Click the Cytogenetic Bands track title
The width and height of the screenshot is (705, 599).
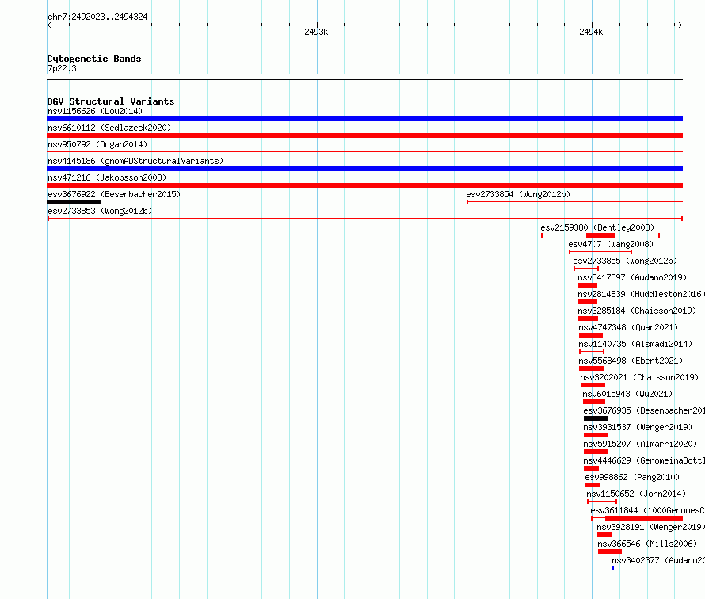94,59
